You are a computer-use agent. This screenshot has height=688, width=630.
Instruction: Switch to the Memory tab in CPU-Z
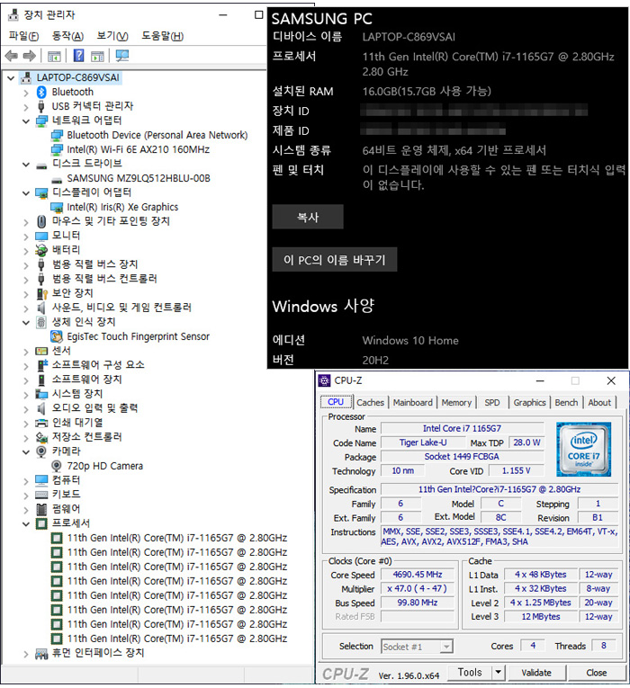point(456,402)
